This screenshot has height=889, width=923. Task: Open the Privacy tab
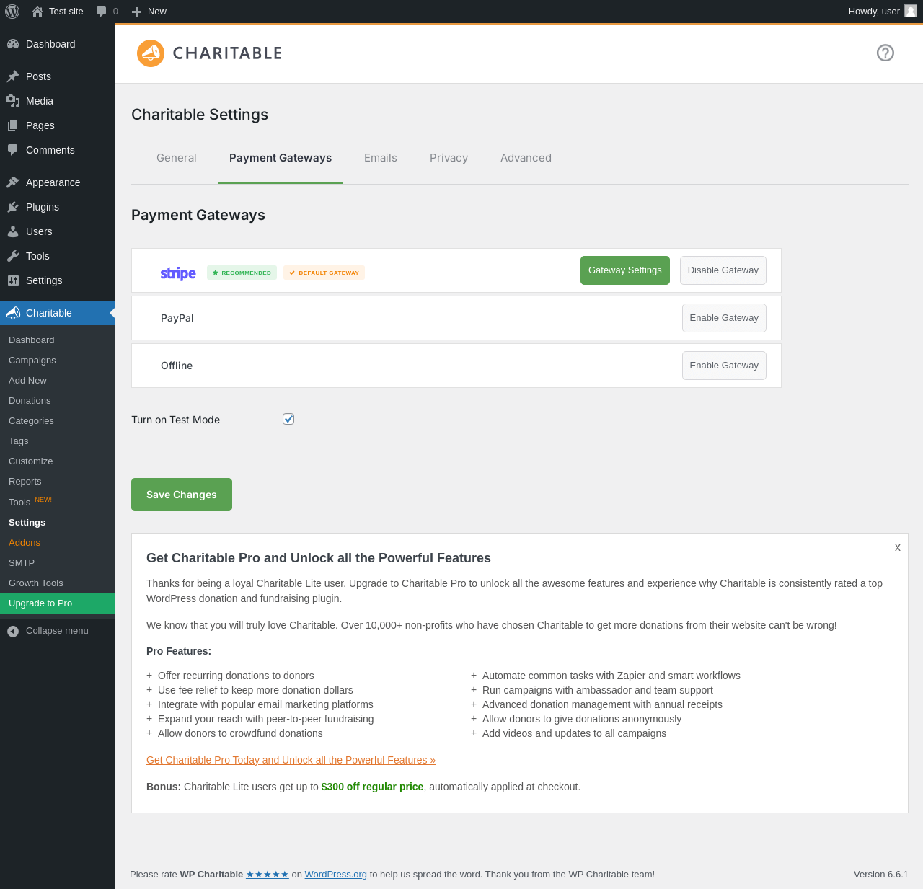point(449,158)
